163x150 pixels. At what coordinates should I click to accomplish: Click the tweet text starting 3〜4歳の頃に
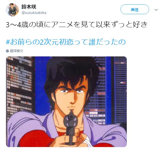pos(77,25)
